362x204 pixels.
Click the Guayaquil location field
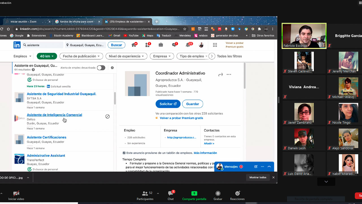(x=85, y=45)
